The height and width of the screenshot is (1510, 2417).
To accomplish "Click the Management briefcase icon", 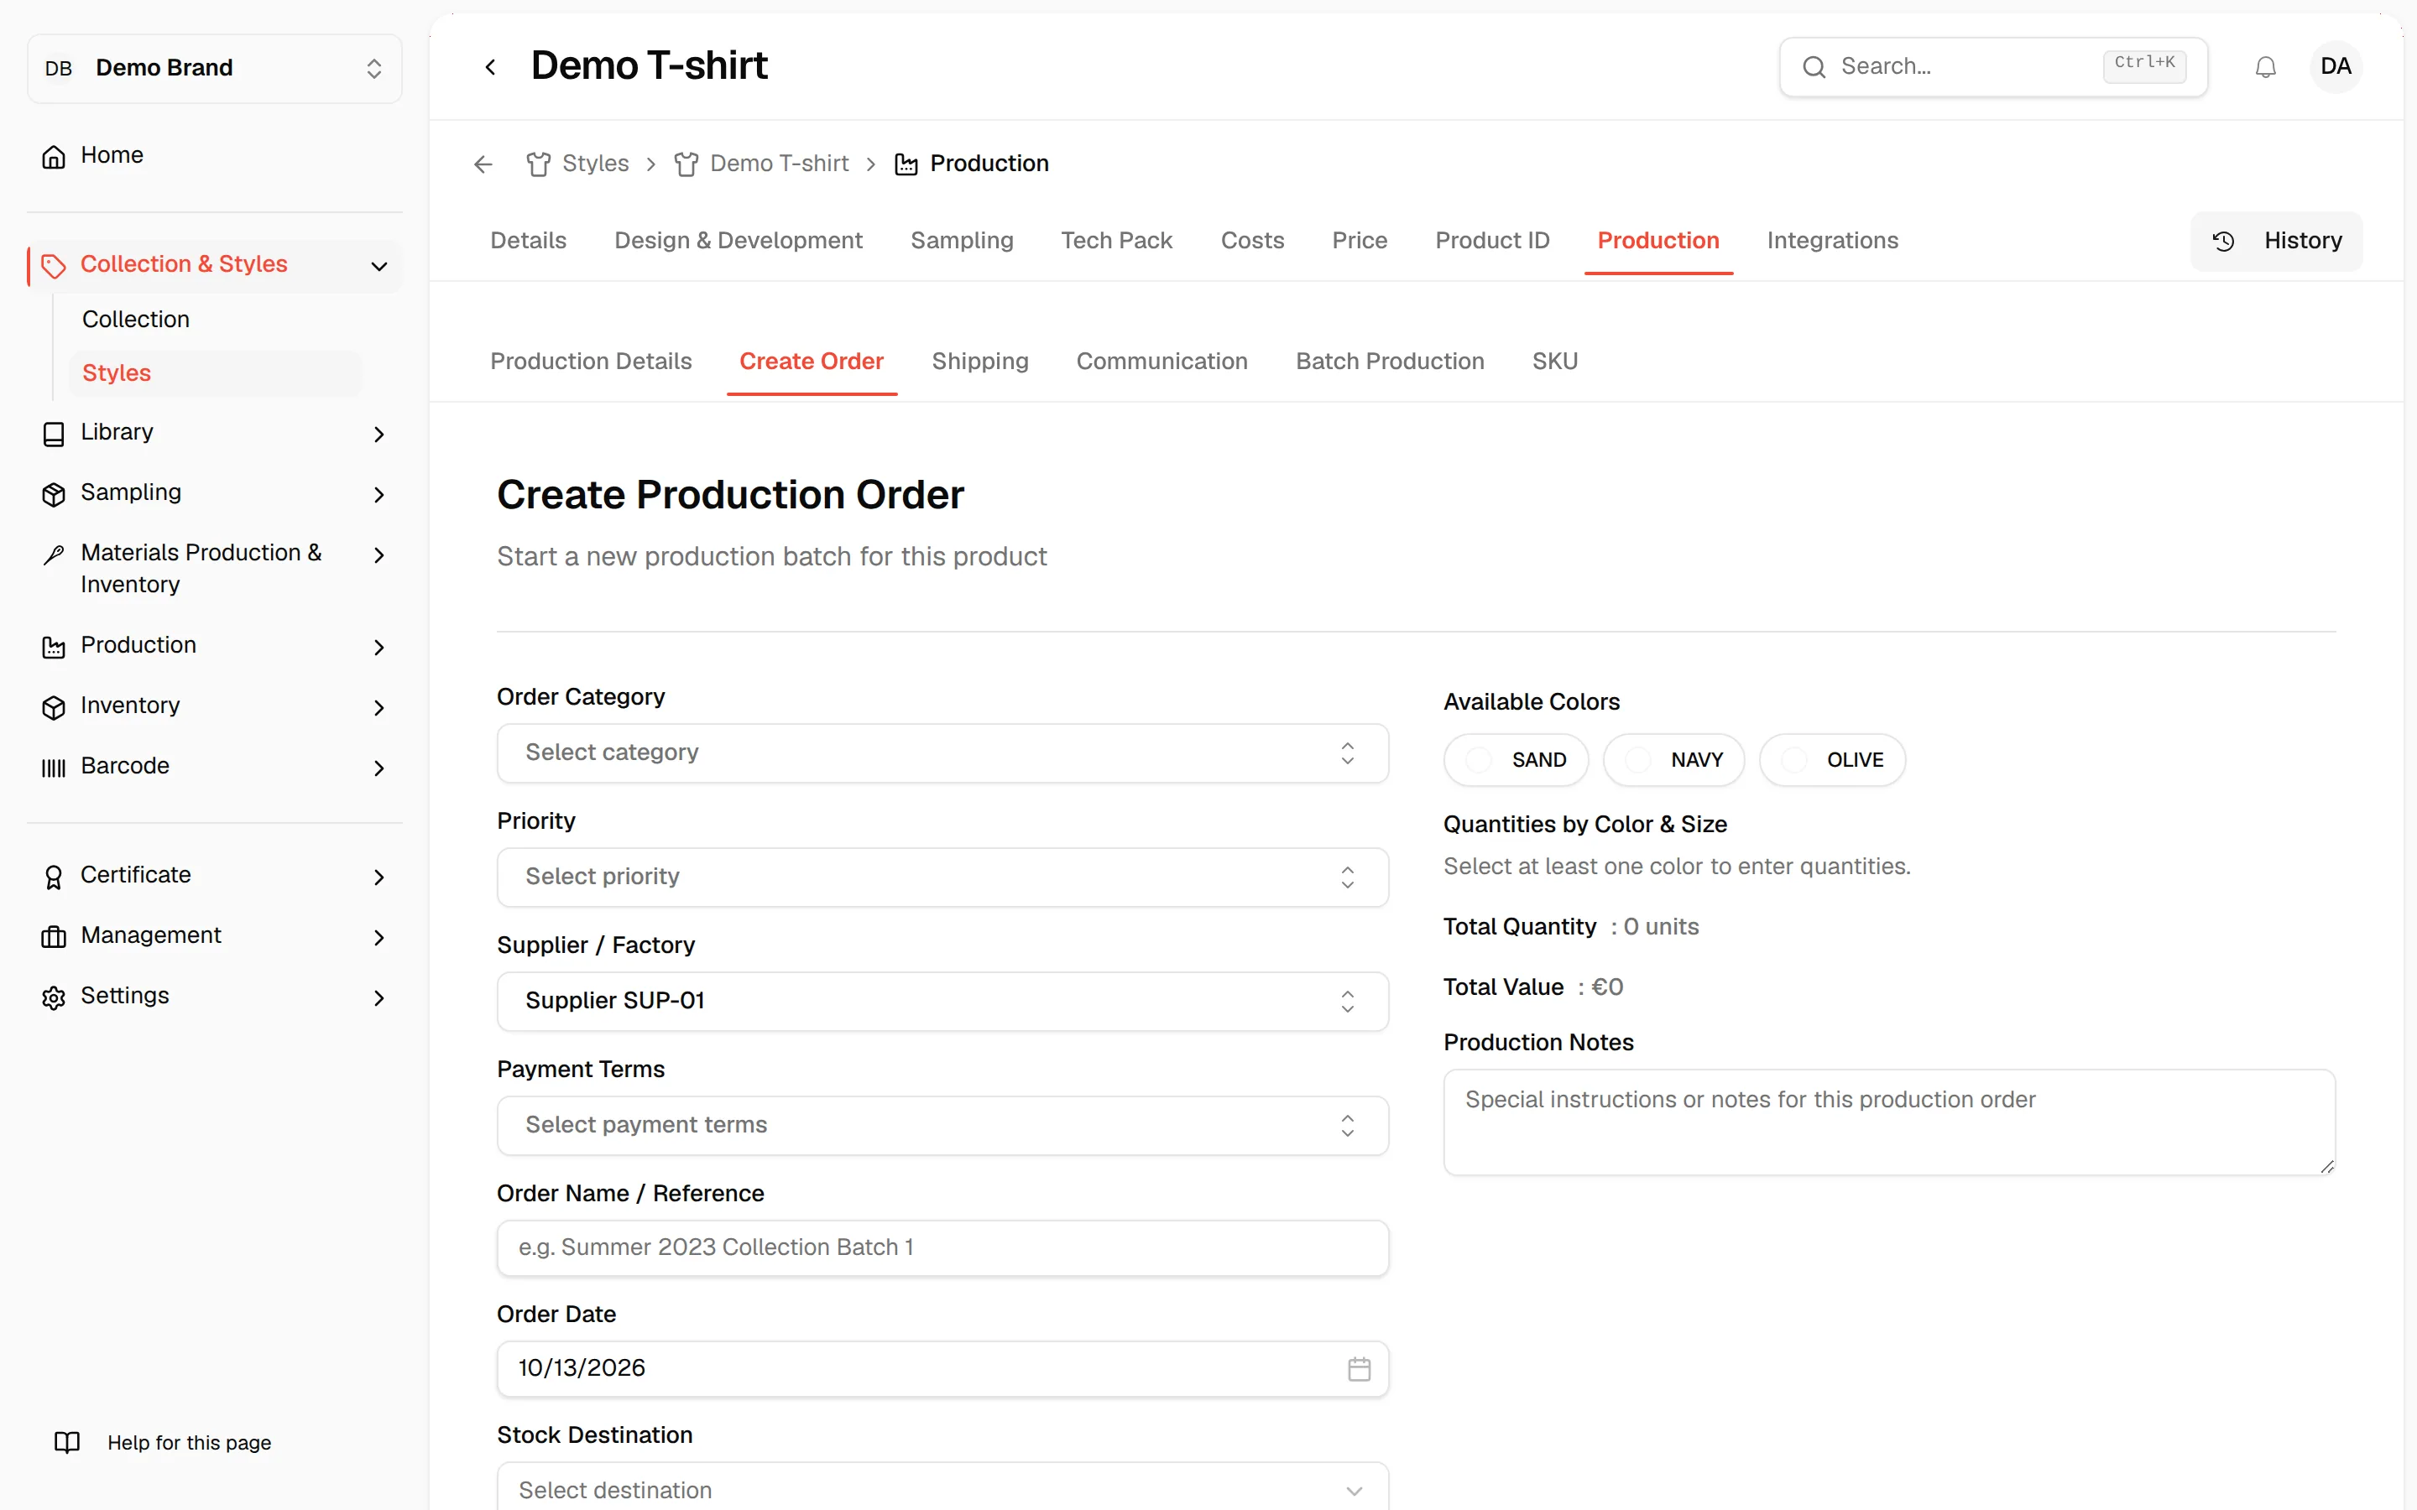I will click(x=54, y=935).
